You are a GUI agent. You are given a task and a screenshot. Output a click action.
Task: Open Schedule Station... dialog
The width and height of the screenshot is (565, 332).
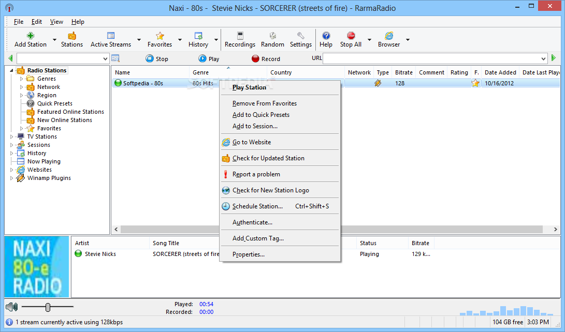(280, 206)
